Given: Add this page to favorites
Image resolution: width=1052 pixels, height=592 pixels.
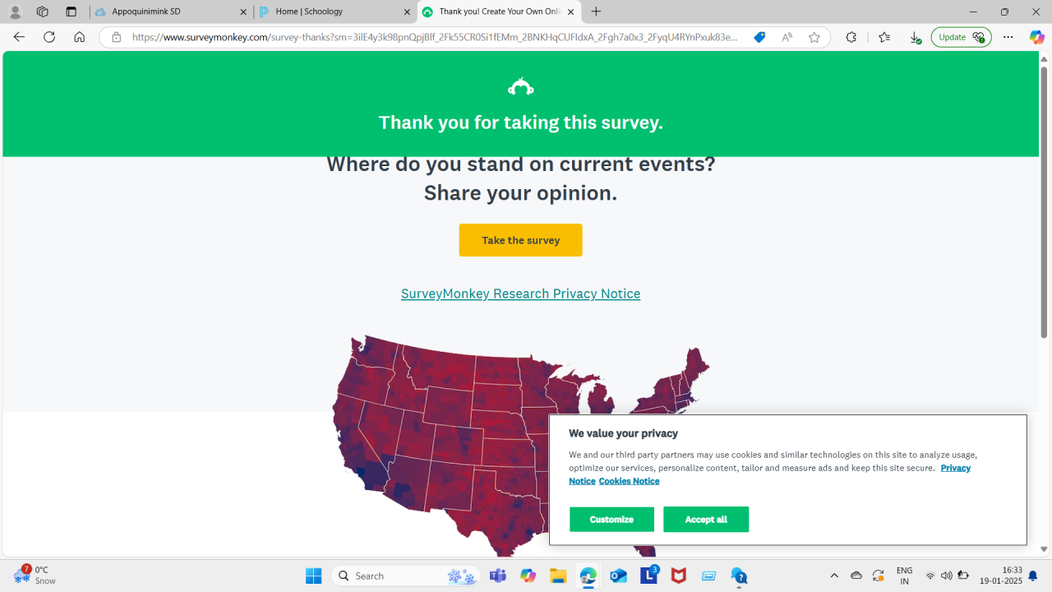Looking at the screenshot, I should tap(814, 37).
